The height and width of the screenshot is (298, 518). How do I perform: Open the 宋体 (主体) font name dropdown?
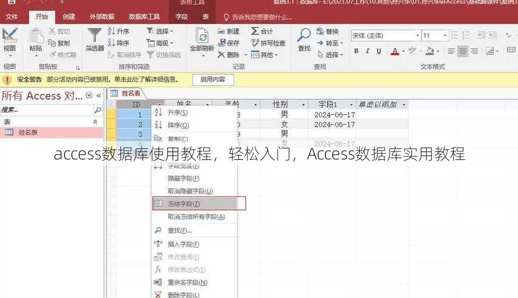[418, 35]
